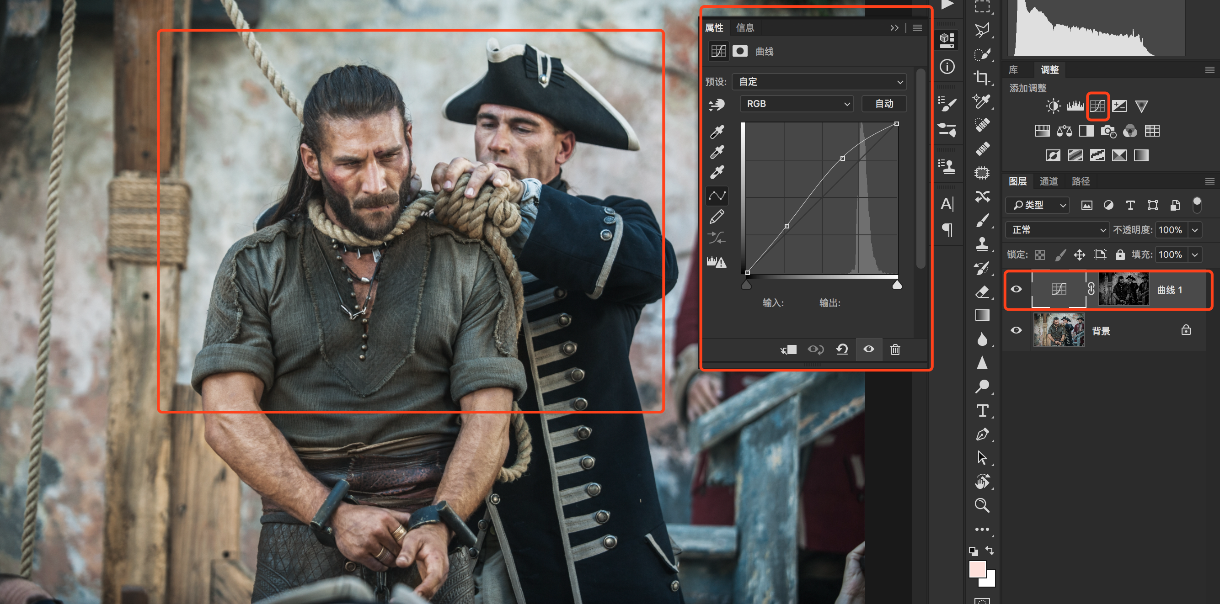Toggle lock layer position
Viewport: 1220px width, 604px height.
pyautogui.click(x=1079, y=254)
